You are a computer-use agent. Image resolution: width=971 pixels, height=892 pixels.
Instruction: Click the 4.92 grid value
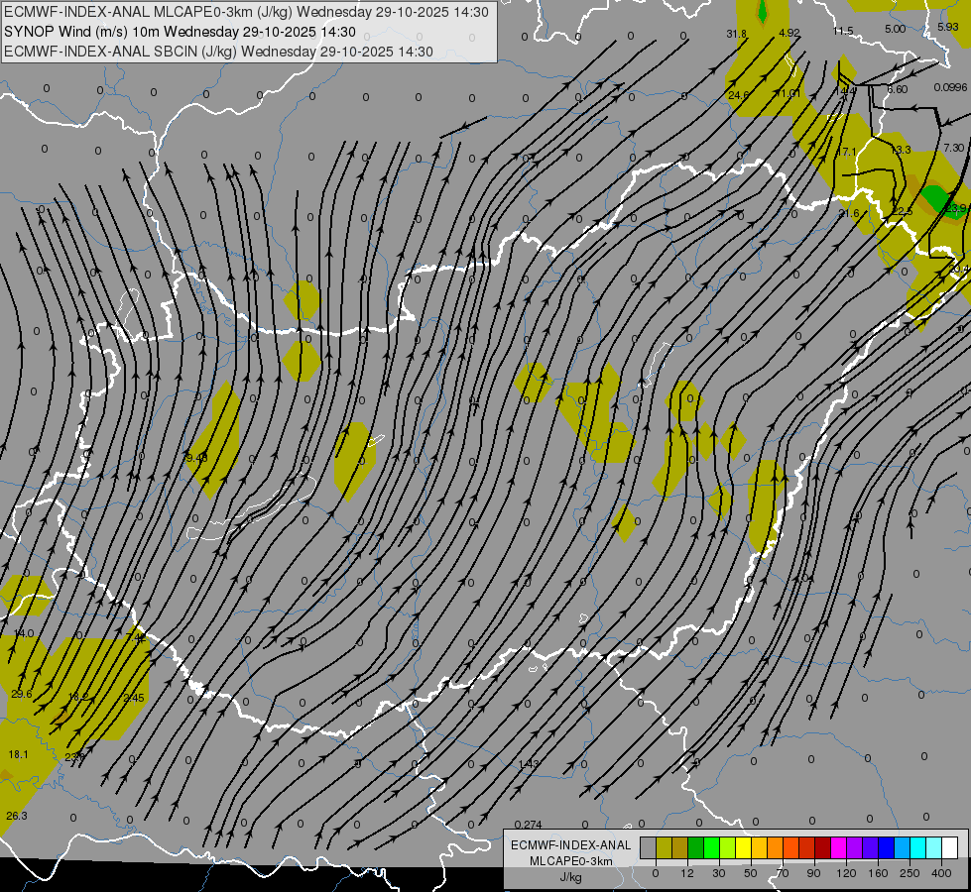coord(789,34)
